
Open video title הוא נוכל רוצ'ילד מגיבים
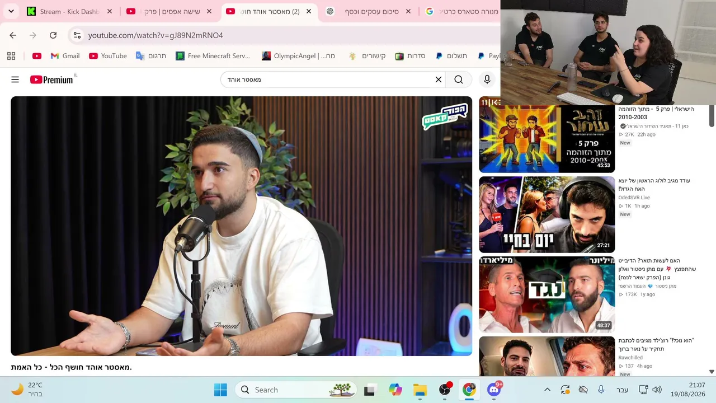(x=656, y=345)
